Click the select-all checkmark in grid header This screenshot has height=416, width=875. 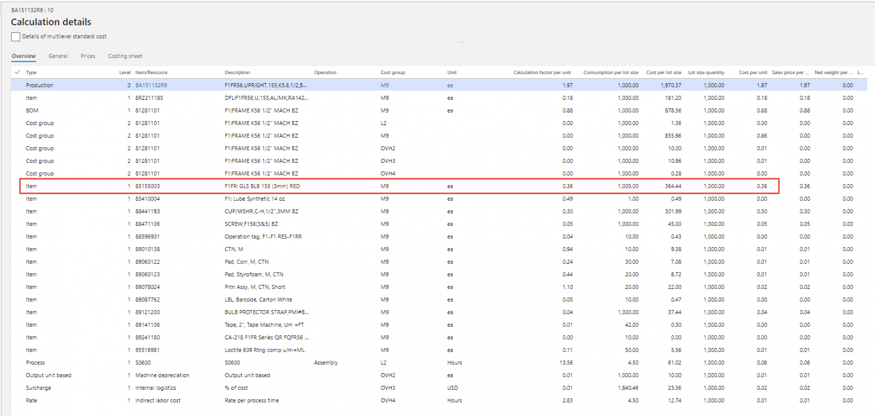[x=17, y=72]
